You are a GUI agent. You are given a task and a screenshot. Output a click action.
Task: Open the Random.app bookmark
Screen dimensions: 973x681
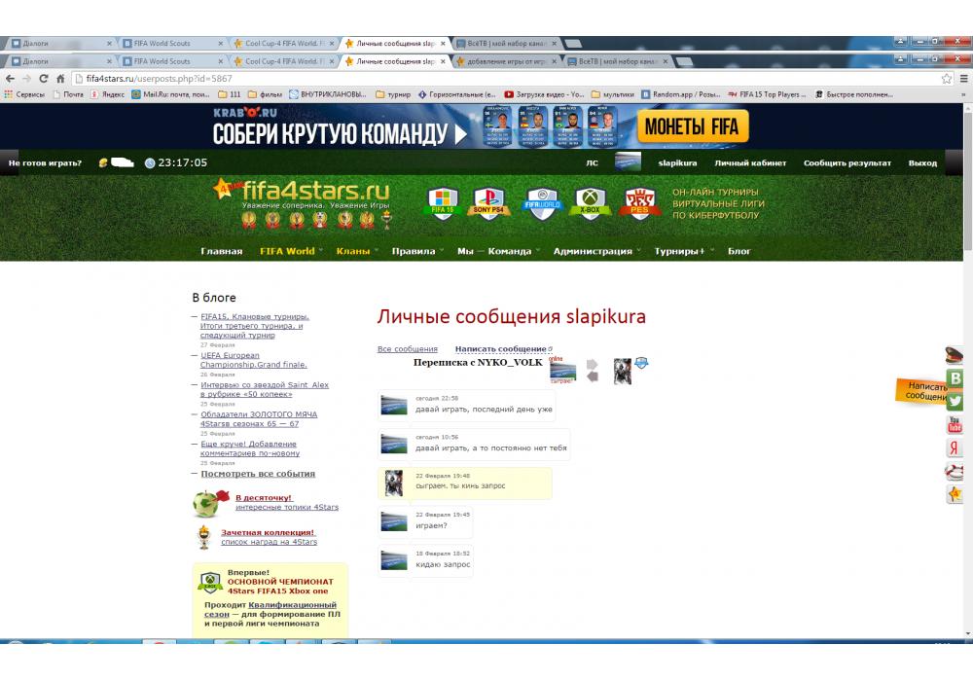[x=681, y=95]
